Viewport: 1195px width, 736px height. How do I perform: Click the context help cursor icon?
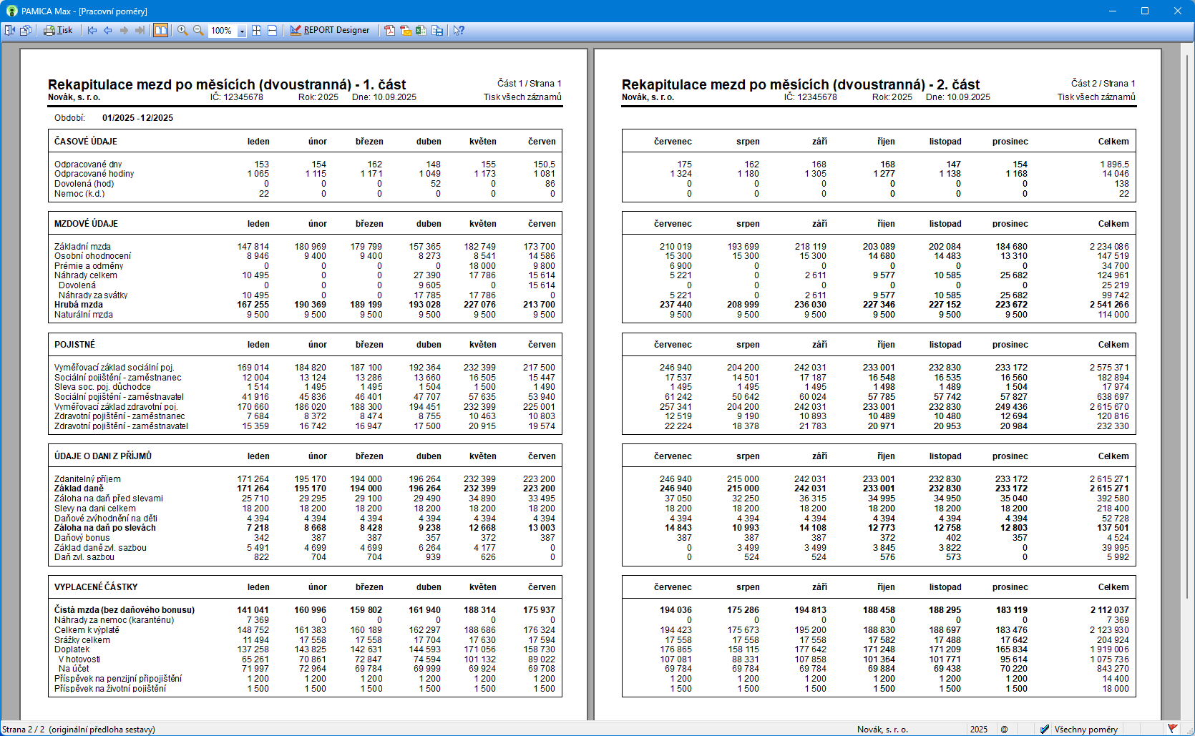coord(459,30)
